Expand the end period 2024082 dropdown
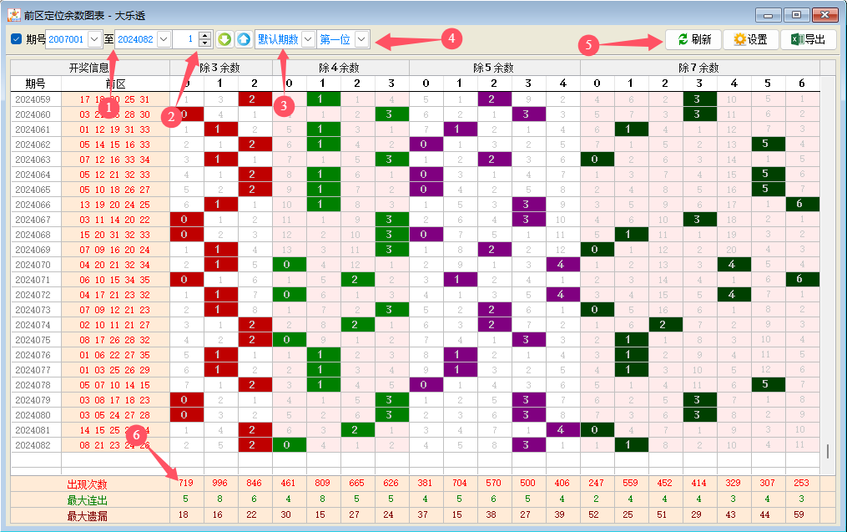 tap(163, 39)
